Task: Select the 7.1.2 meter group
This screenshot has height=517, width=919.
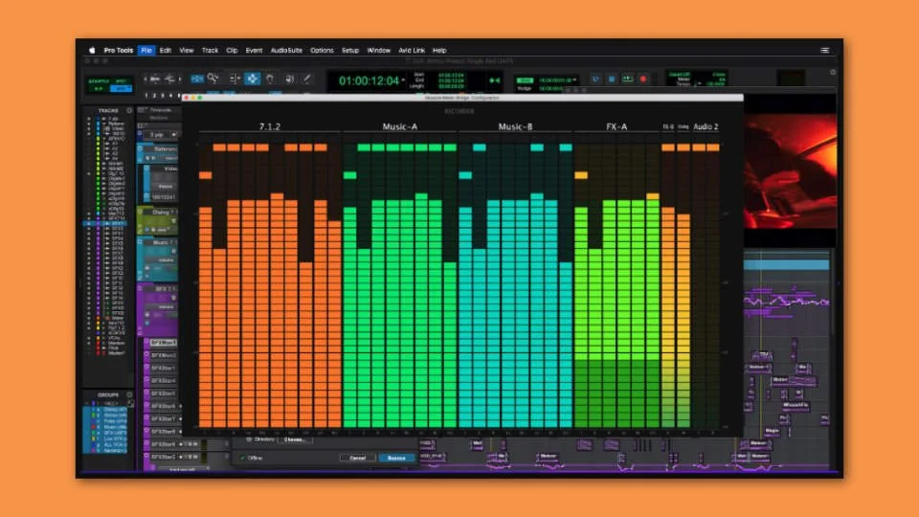Action: 270,126
